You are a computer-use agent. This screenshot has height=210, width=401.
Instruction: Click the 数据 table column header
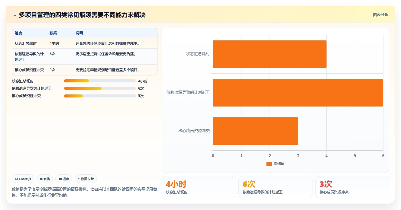[x=53, y=33]
